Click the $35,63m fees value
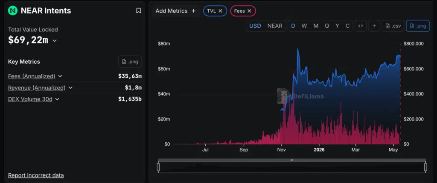Viewport: 437px width, 183px height. pos(130,76)
